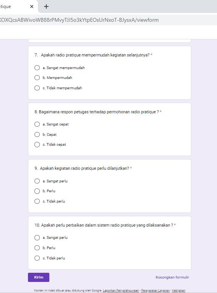
Task: Open a new browser tab
Action: pyautogui.click(x=46, y=6)
